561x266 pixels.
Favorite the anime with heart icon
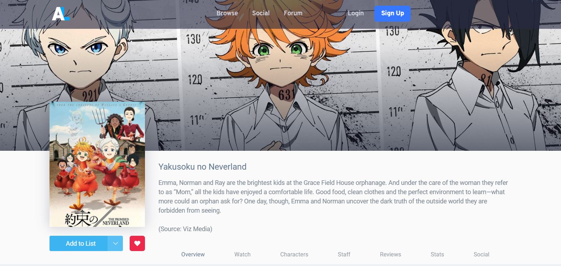coord(137,244)
